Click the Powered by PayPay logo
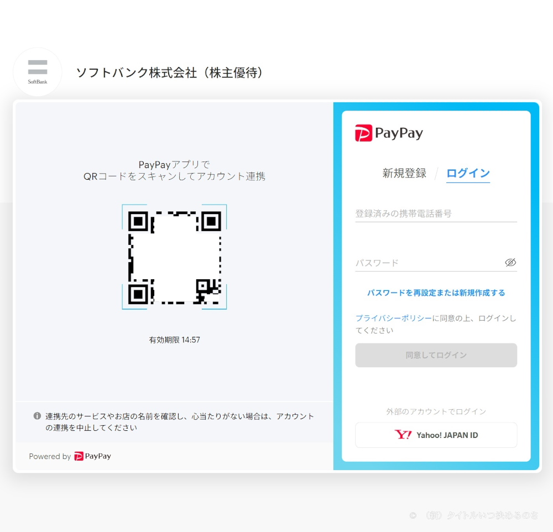The width and height of the screenshot is (553, 532). [x=93, y=456]
